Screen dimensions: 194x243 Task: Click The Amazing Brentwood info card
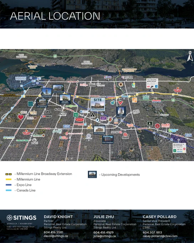(x=152, y=83)
